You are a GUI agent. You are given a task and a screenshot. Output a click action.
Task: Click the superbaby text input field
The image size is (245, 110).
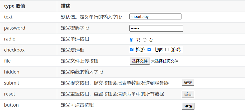click(155, 17)
